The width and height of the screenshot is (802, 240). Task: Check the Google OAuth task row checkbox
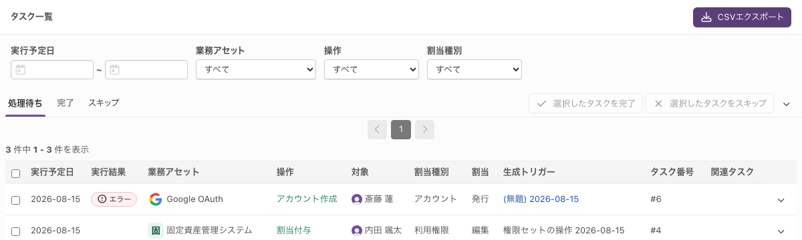click(16, 199)
